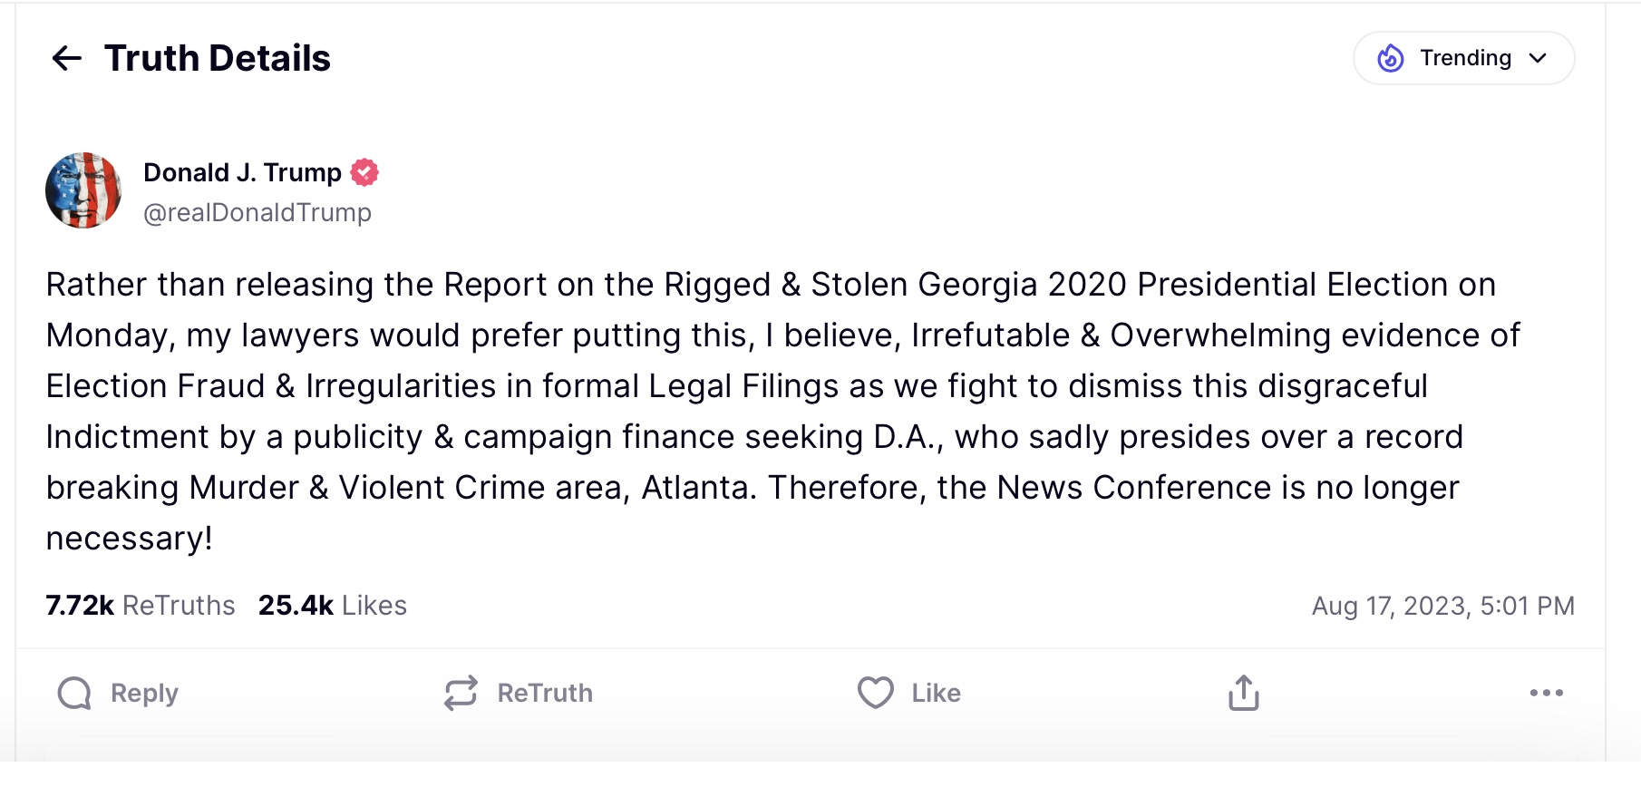Toggle the Like heart icon
Screen dimensions: 1641x787
click(876, 694)
